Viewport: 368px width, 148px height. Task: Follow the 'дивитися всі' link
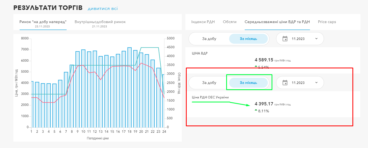(x=103, y=9)
